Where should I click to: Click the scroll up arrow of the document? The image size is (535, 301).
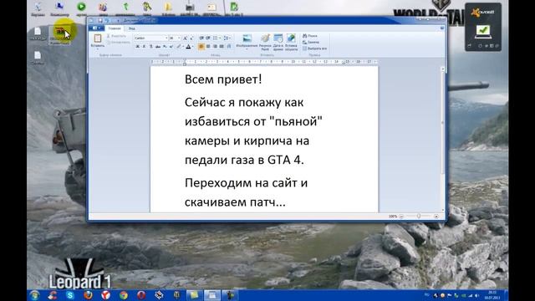pyautogui.click(x=443, y=69)
